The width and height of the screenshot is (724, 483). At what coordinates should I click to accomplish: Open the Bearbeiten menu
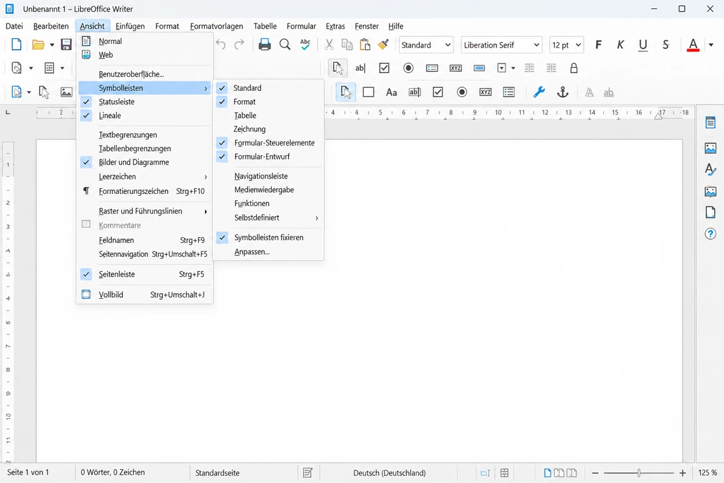coord(51,26)
